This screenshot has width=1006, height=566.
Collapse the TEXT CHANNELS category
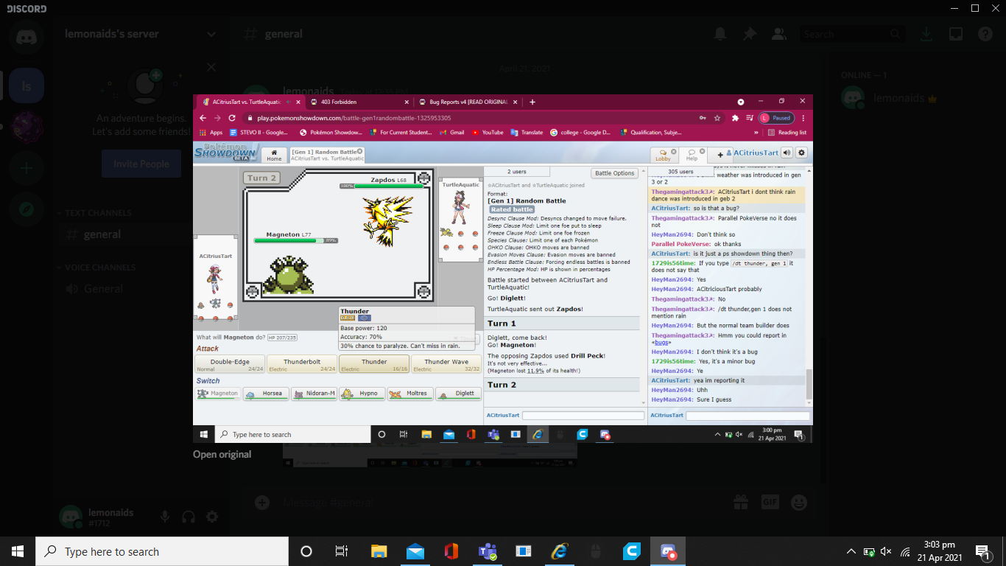[99, 213]
